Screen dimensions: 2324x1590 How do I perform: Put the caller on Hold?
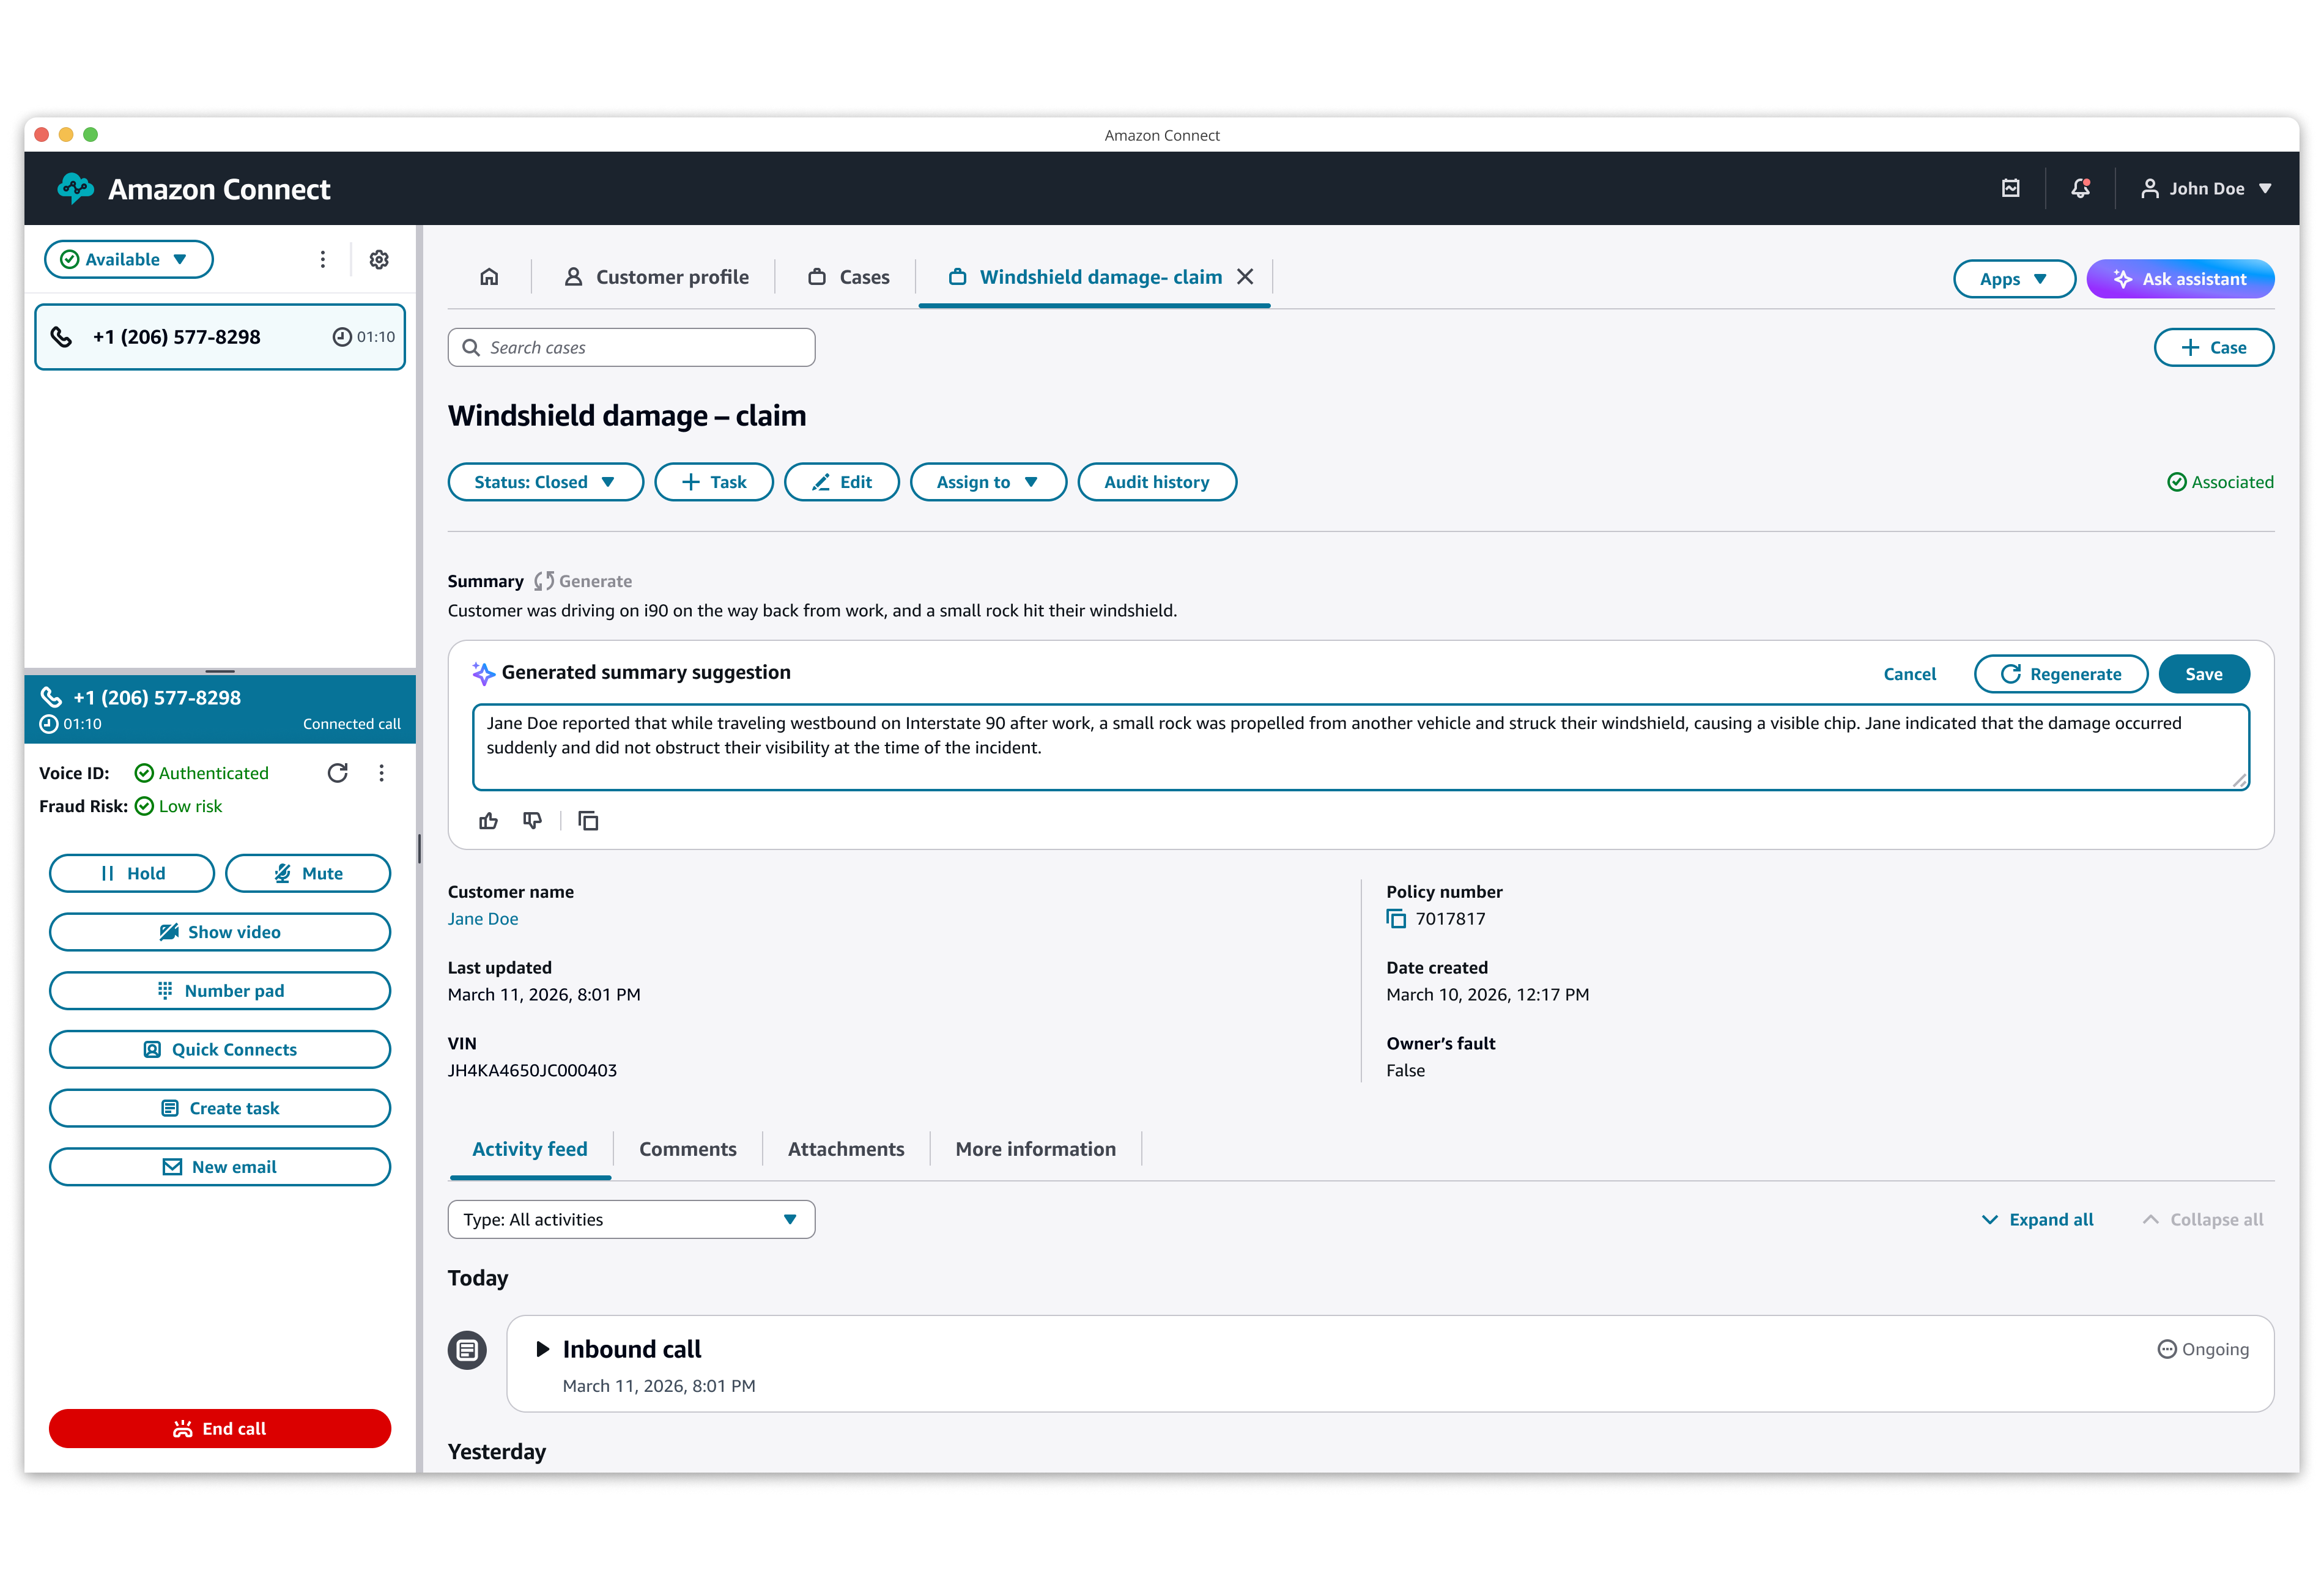pos(132,873)
